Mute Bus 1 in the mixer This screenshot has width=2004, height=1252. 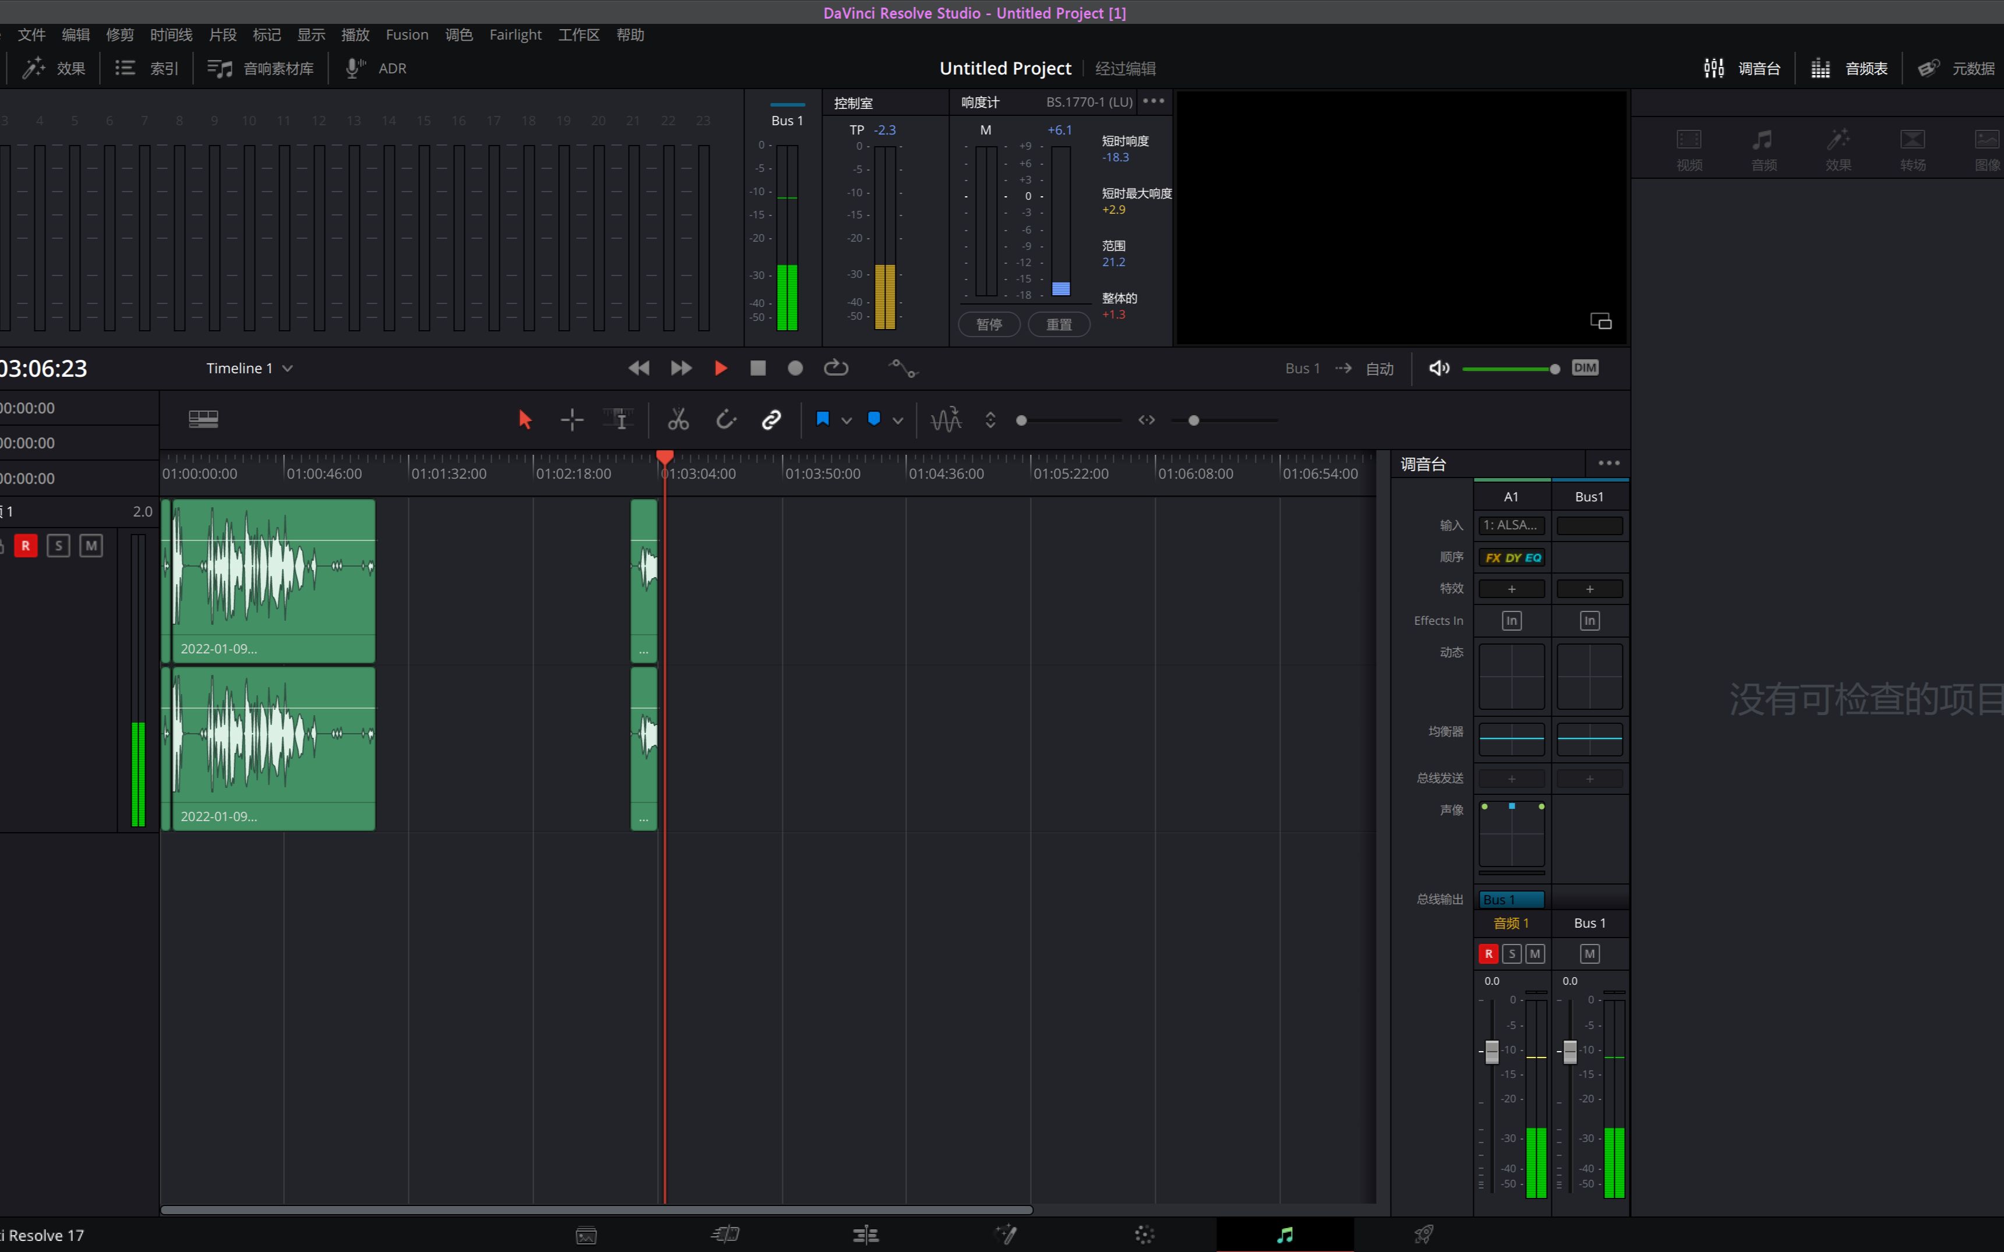(1589, 954)
